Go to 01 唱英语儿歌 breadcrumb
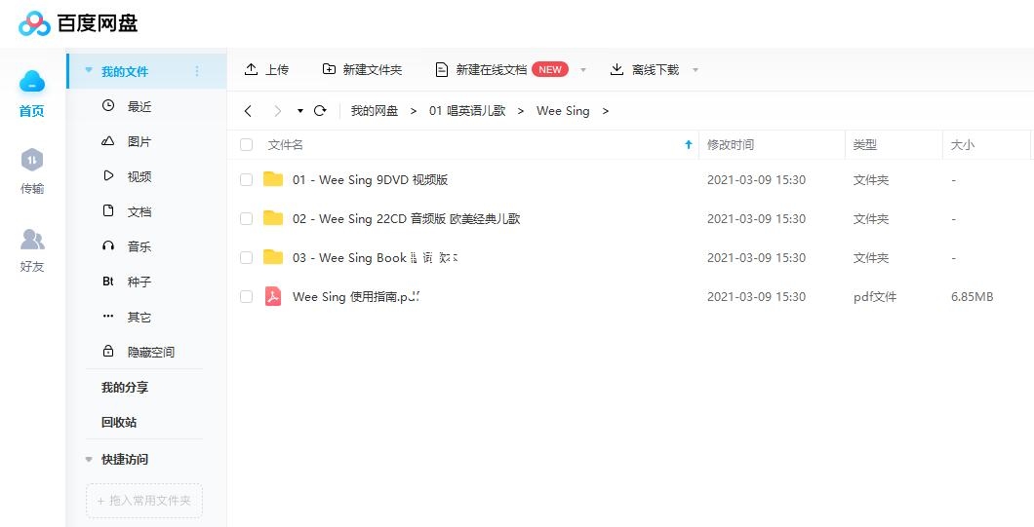The image size is (1034, 527). [x=467, y=111]
